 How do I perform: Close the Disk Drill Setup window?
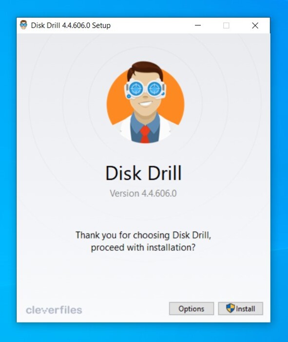click(x=255, y=25)
